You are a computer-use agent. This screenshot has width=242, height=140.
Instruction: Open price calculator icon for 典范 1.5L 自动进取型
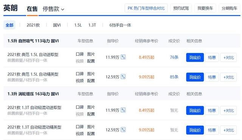click(x=123, y=57)
